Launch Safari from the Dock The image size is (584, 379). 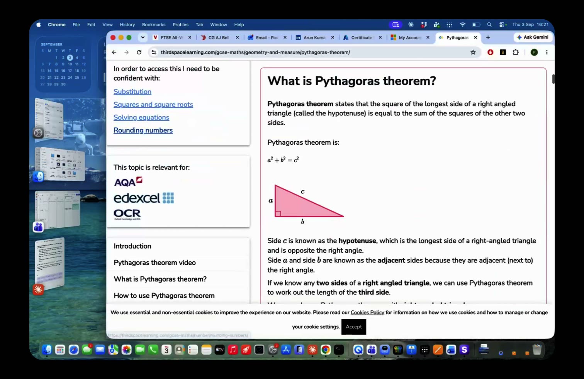73,350
